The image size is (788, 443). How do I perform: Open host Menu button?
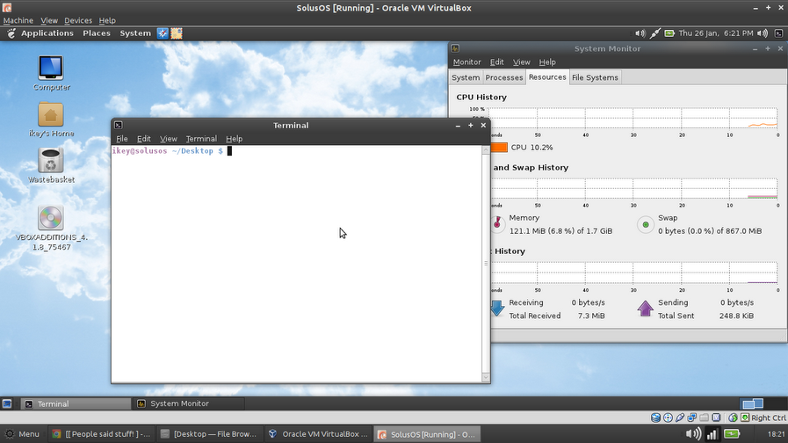[x=22, y=434]
